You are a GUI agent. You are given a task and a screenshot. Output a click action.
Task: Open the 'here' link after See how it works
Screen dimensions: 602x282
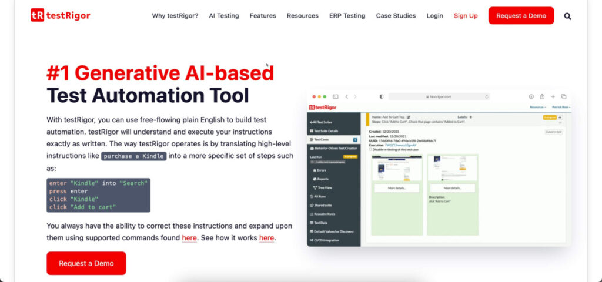266,238
